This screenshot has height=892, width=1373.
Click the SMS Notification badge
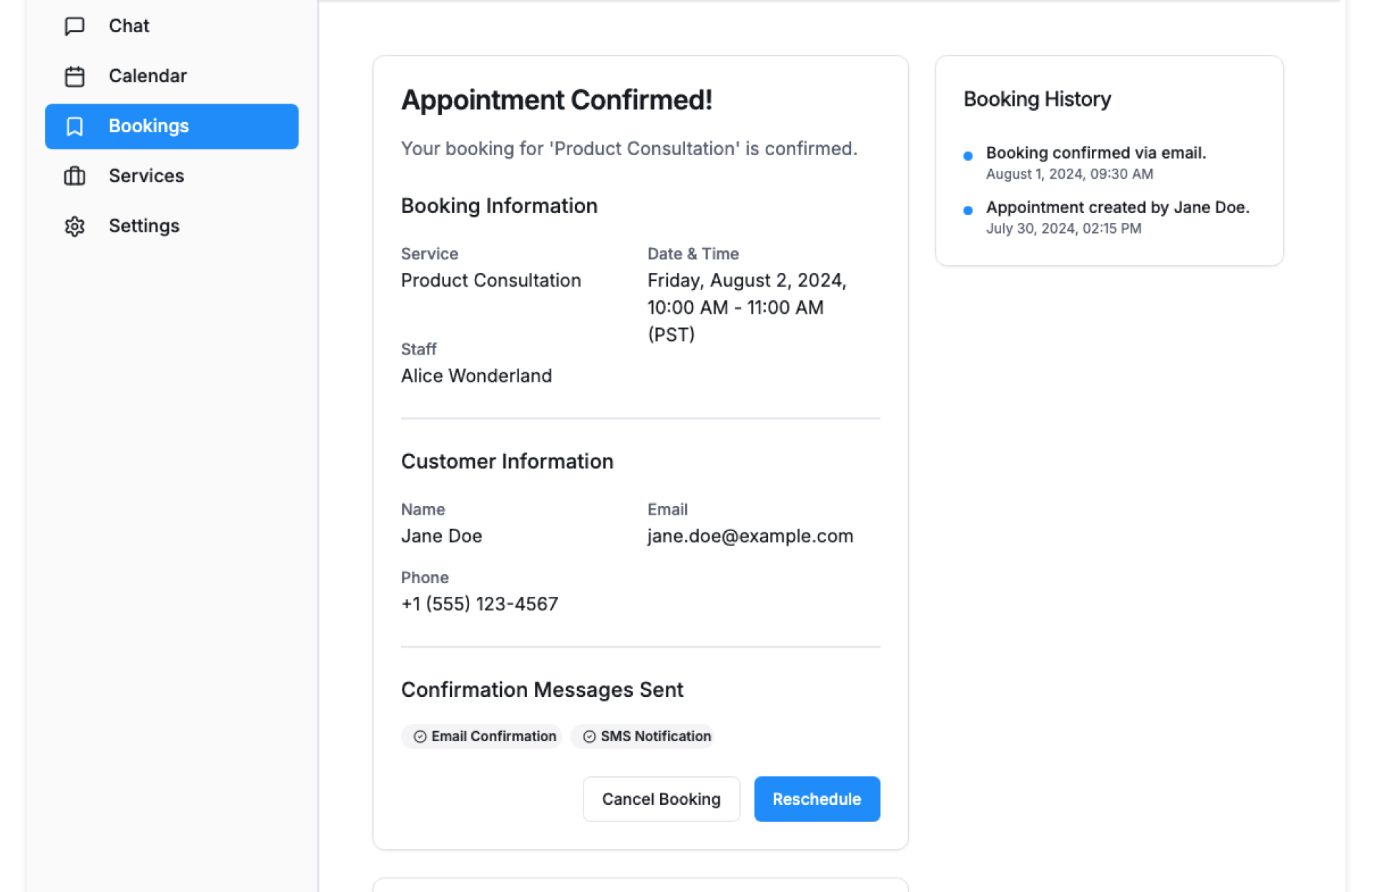point(642,737)
